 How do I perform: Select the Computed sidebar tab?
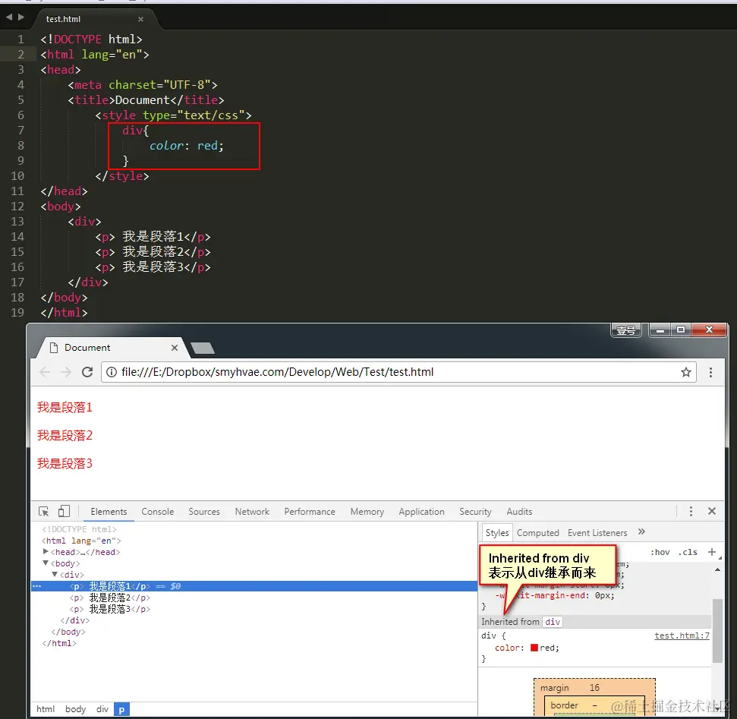click(537, 533)
